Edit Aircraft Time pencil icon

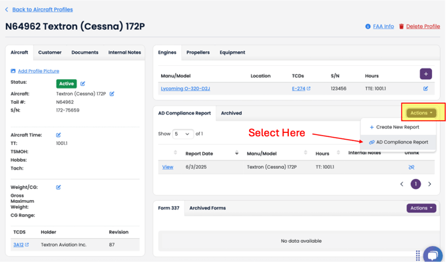click(59, 135)
